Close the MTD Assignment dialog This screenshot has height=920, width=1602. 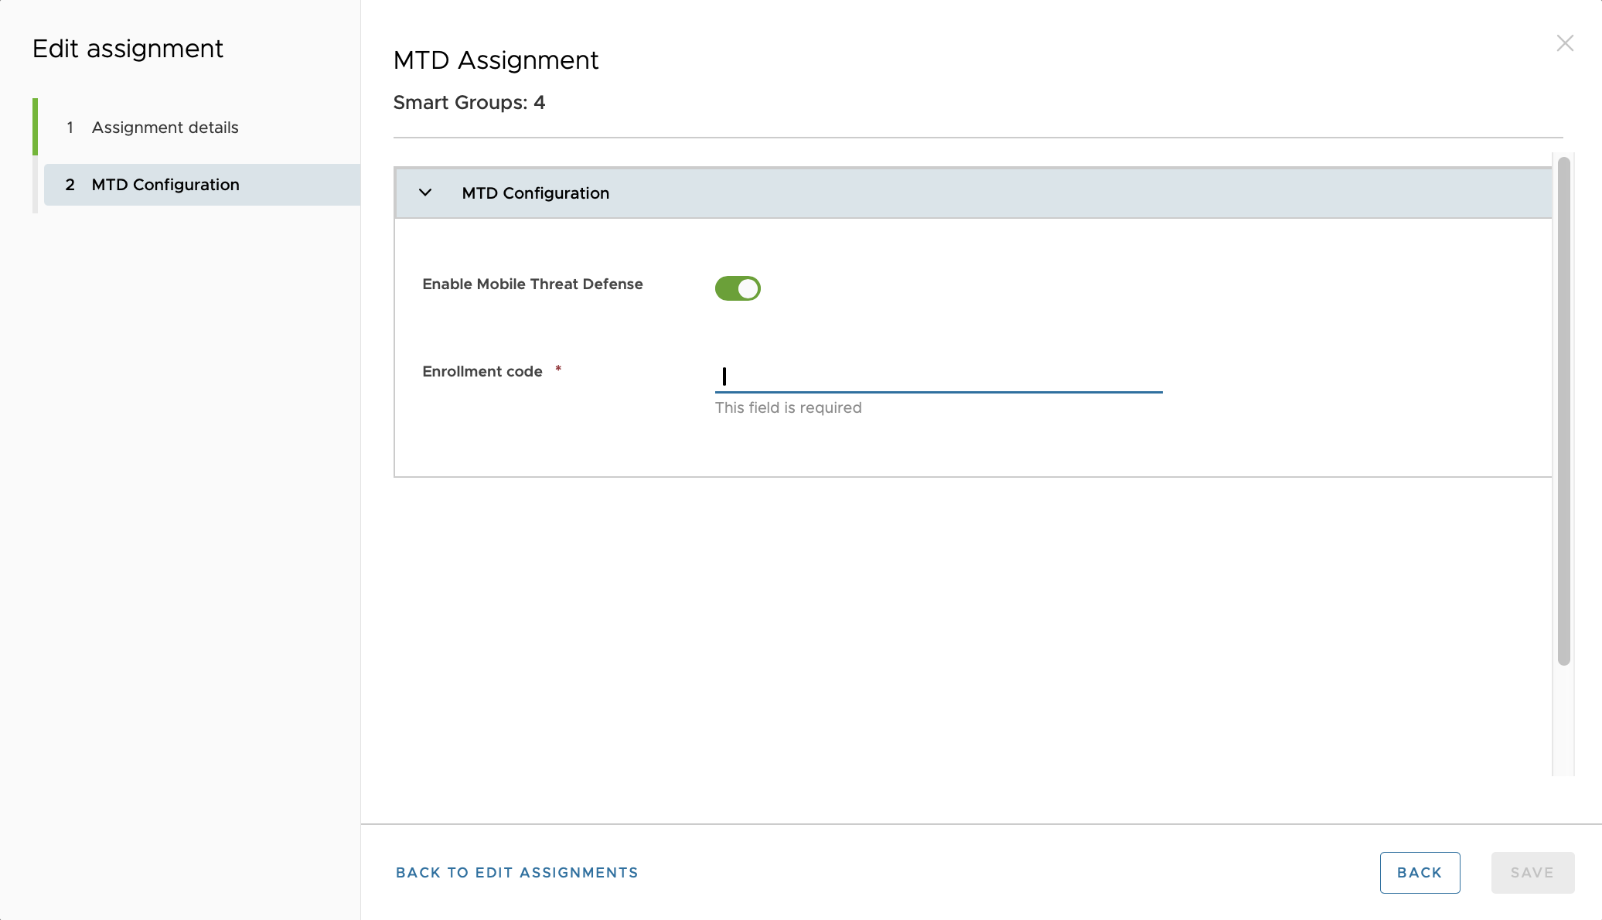(x=1565, y=43)
